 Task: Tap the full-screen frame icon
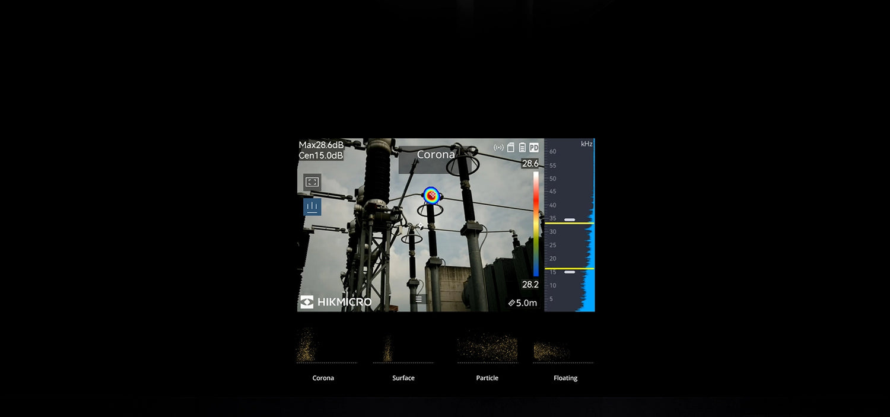click(x=312, y=182)
